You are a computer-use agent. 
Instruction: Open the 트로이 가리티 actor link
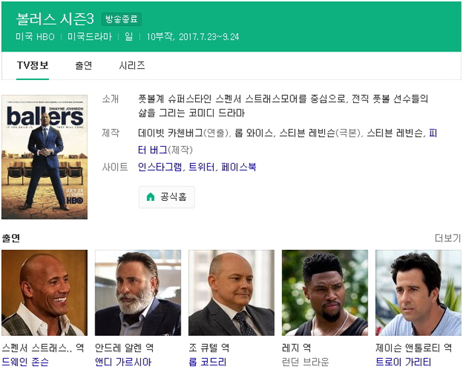403,362
